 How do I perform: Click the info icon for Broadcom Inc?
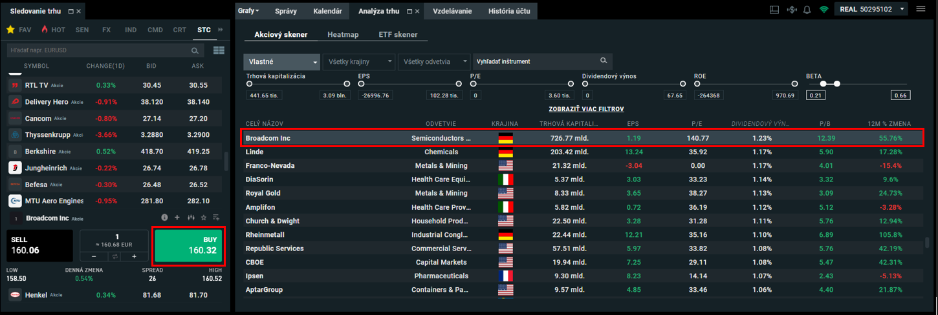tap(164, 218)
